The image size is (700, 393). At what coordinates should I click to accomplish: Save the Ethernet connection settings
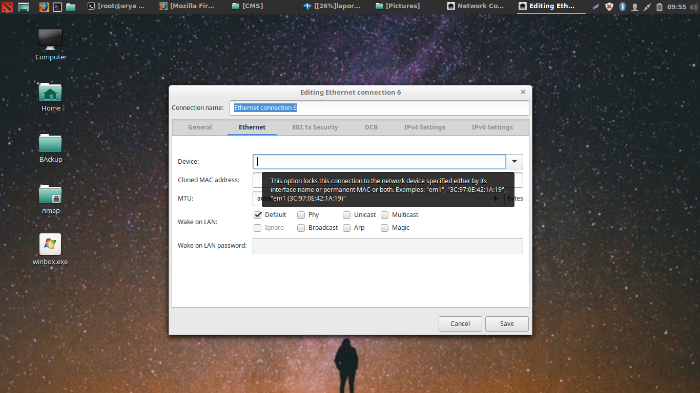[506, 323]
